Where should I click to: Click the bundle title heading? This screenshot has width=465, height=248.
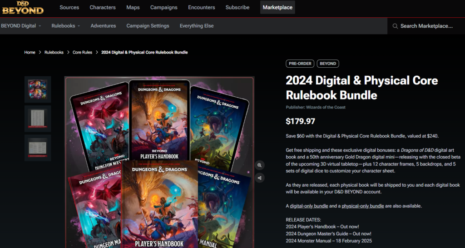tap(362, 88)
